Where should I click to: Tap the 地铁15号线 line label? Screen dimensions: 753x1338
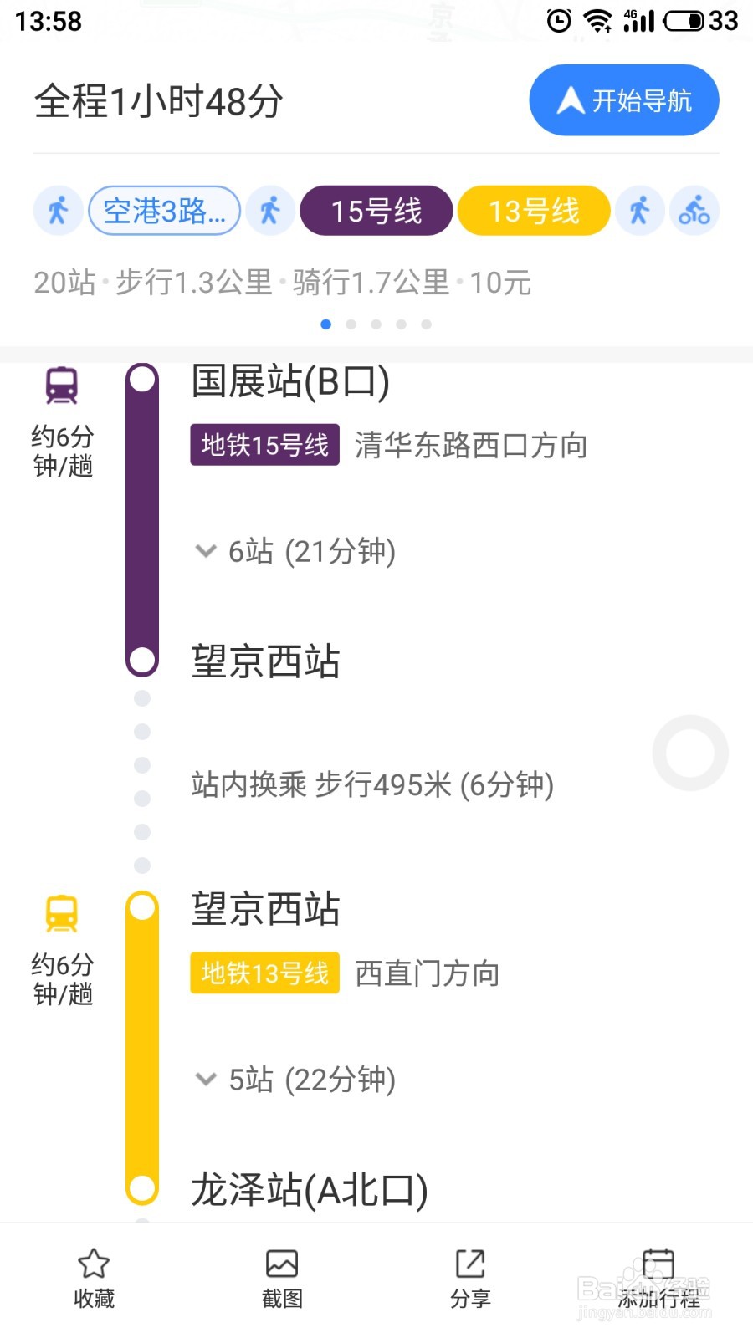[x=265, y=445]
